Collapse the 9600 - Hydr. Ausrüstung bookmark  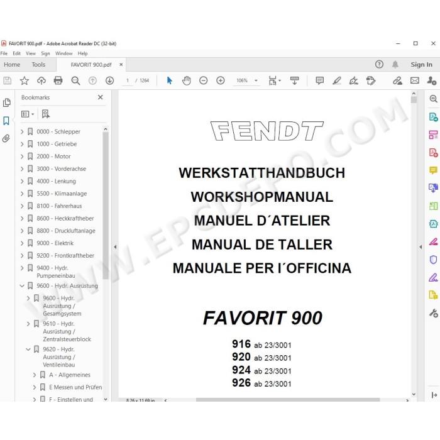click(x=22, y=285)
